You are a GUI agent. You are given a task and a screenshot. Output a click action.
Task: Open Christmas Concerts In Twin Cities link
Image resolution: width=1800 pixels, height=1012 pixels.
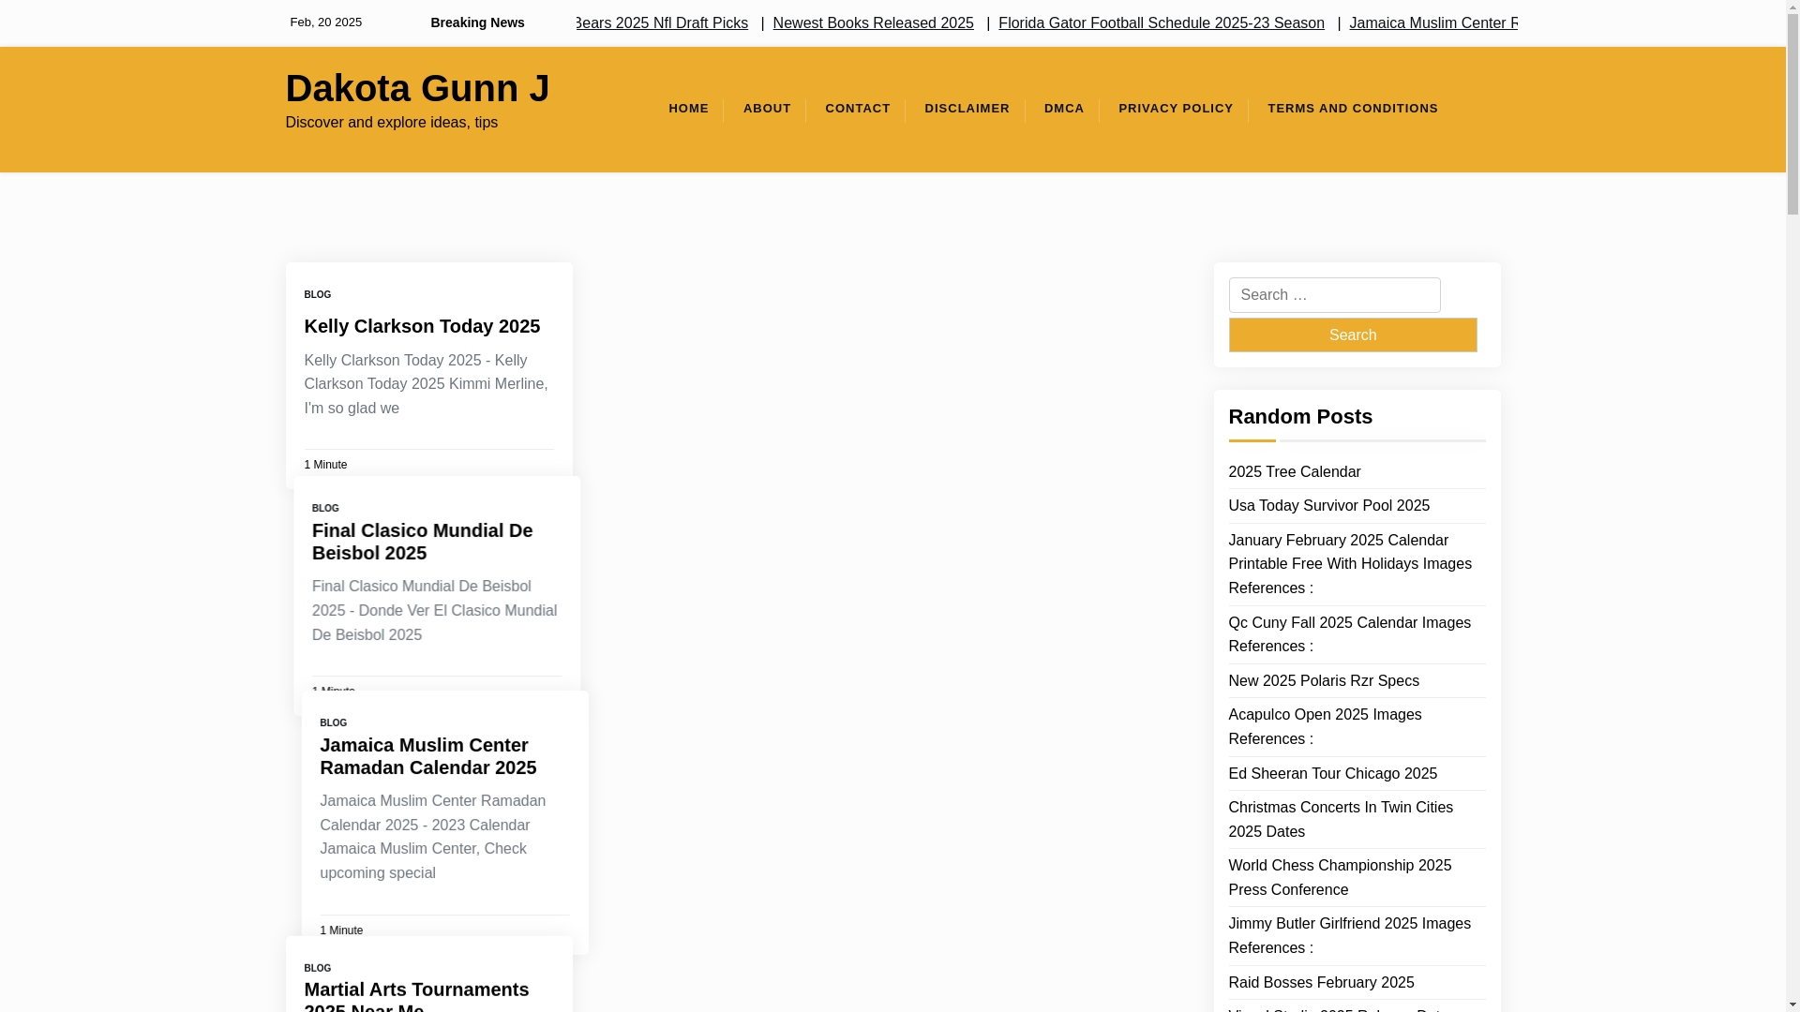coord(1341,820)
